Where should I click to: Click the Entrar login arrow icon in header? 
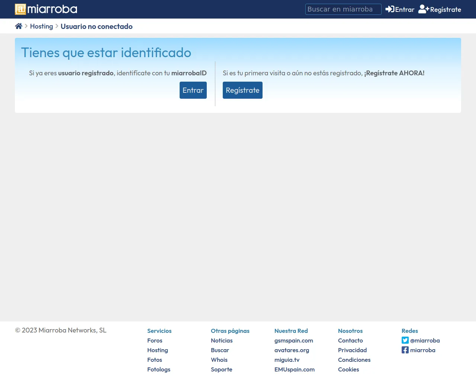[x=390, y=9]
